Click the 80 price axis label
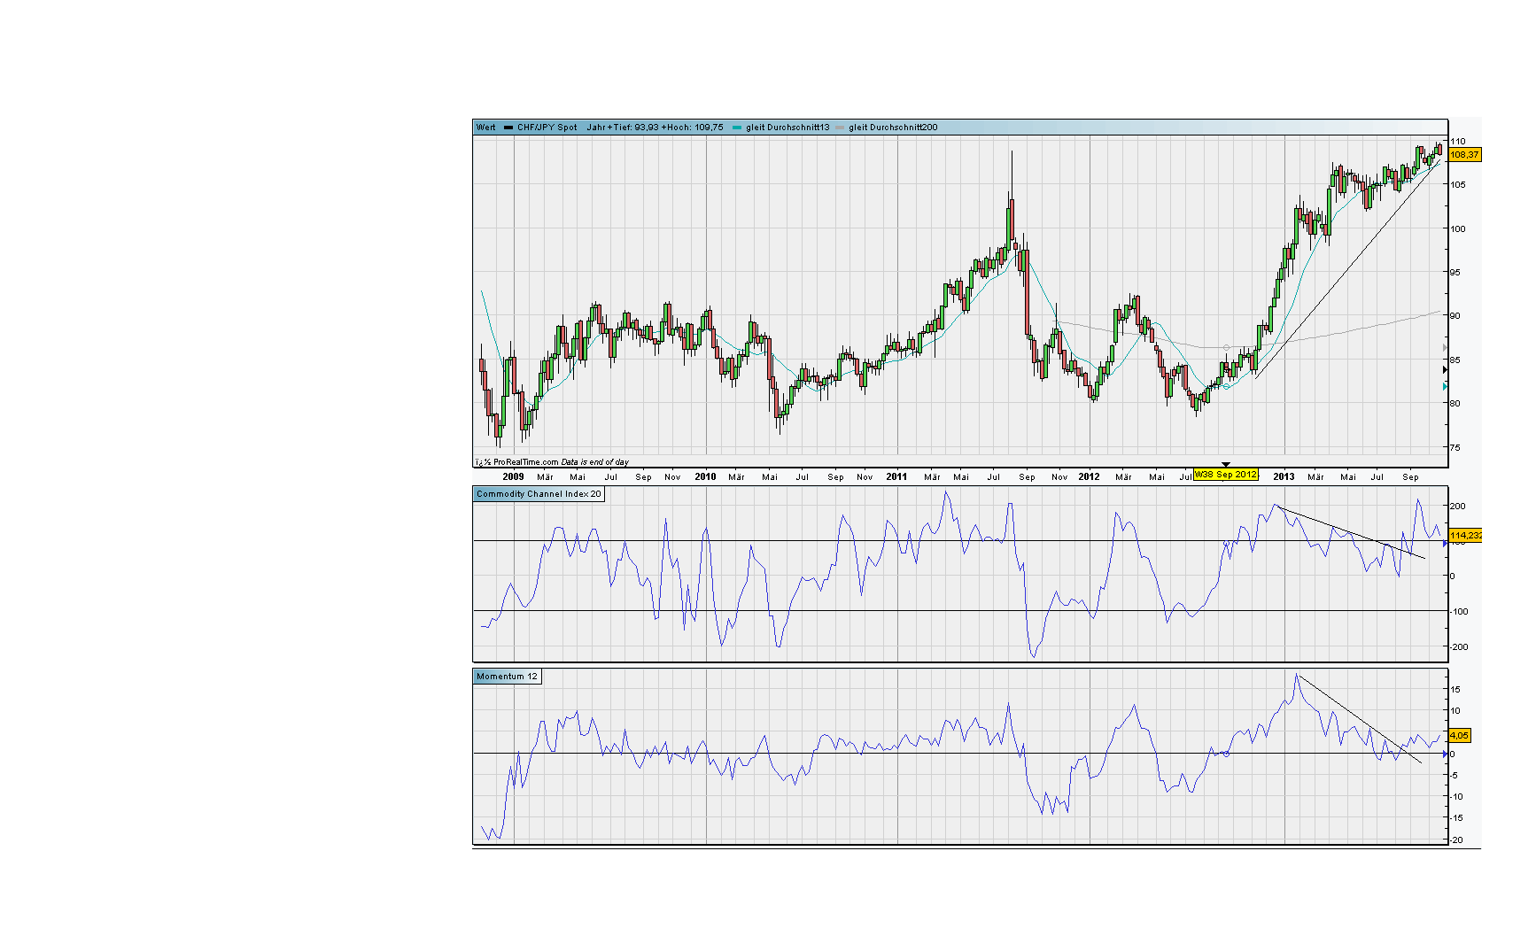The height and width of the screenshot is (944, 1536). coord(1455,403)
